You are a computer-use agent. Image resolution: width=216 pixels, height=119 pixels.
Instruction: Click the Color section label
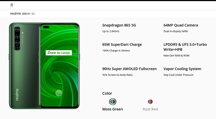coord(107,93)
